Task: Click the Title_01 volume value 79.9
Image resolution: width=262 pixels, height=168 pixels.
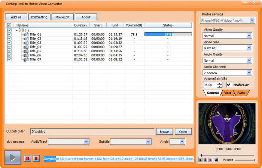Action: point(134,34)
